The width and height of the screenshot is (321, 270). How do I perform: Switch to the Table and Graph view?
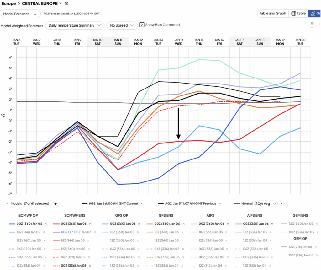tap(272, 13)
